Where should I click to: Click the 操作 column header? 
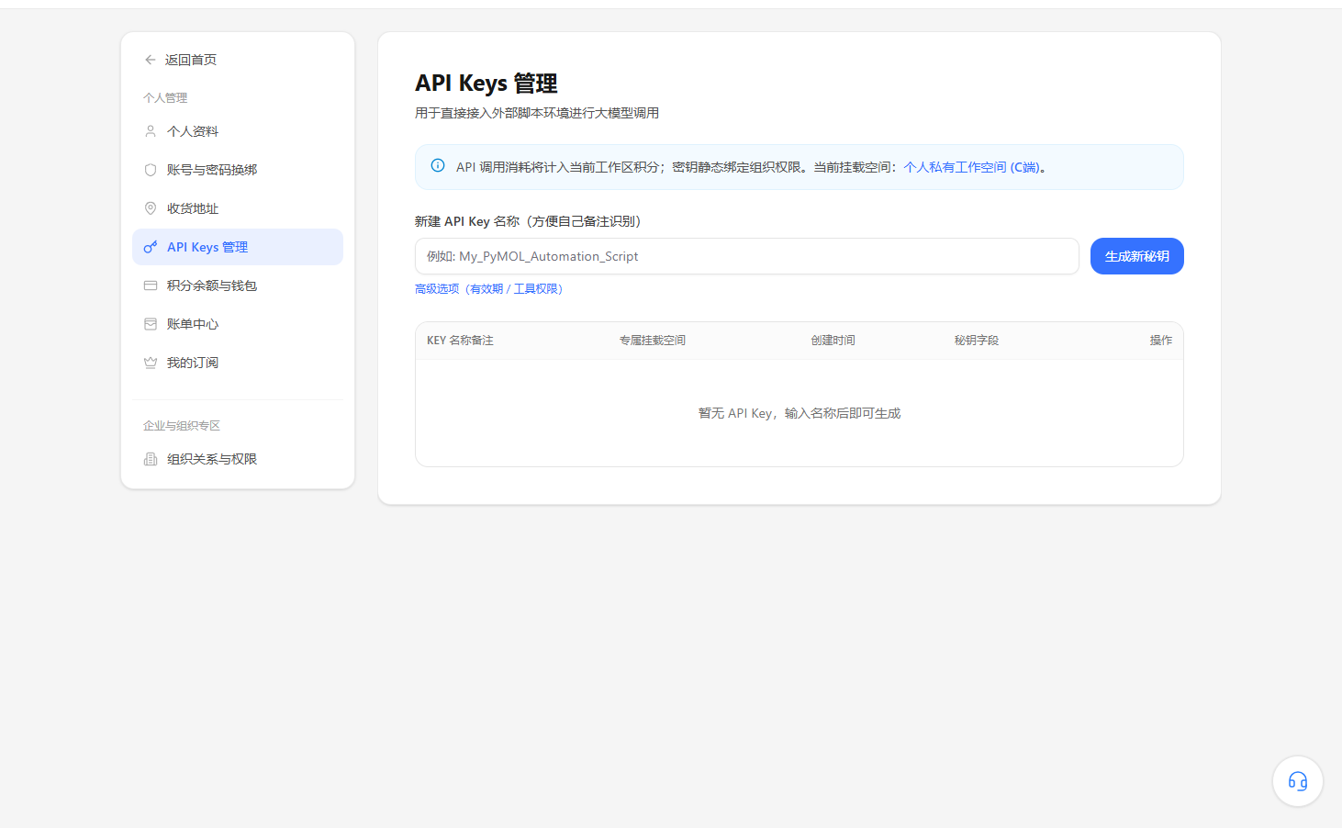1161,341
